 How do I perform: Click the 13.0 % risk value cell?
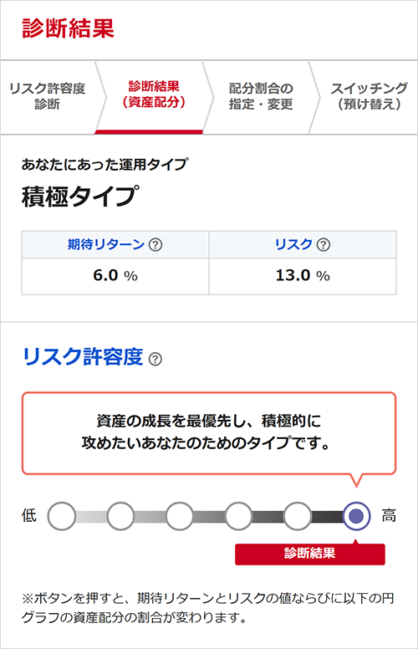pos(303,276)
